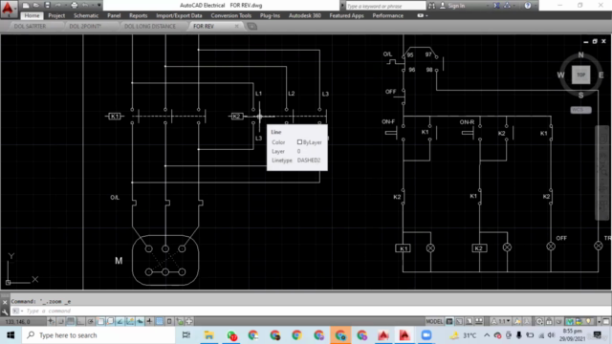Click the MODEL space button
Viewport: 612px width, 344px height.
tap(434, 322)
